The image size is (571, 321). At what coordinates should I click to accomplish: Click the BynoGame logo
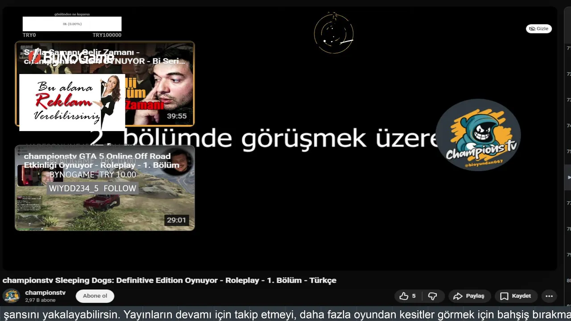tap(71, 57)
